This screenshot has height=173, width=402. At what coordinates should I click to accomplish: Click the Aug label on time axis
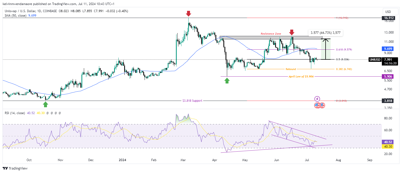[338, 160]
